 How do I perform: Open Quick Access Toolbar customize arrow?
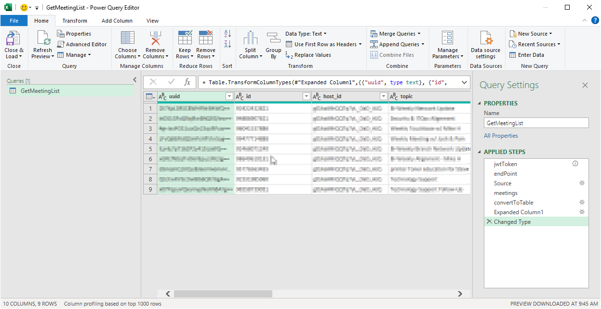37,8
